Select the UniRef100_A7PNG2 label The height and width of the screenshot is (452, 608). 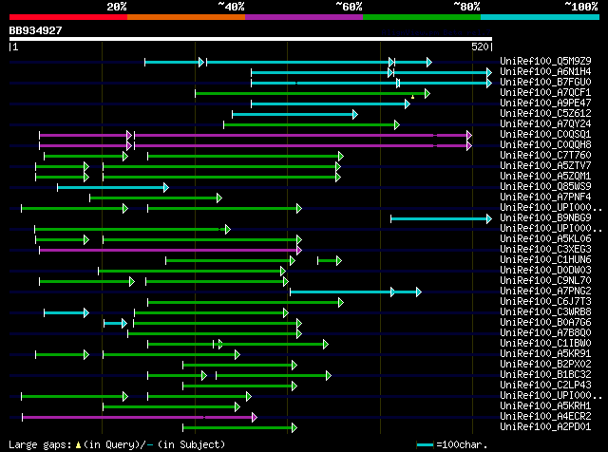pyautogui.click(x=545, y=292)
